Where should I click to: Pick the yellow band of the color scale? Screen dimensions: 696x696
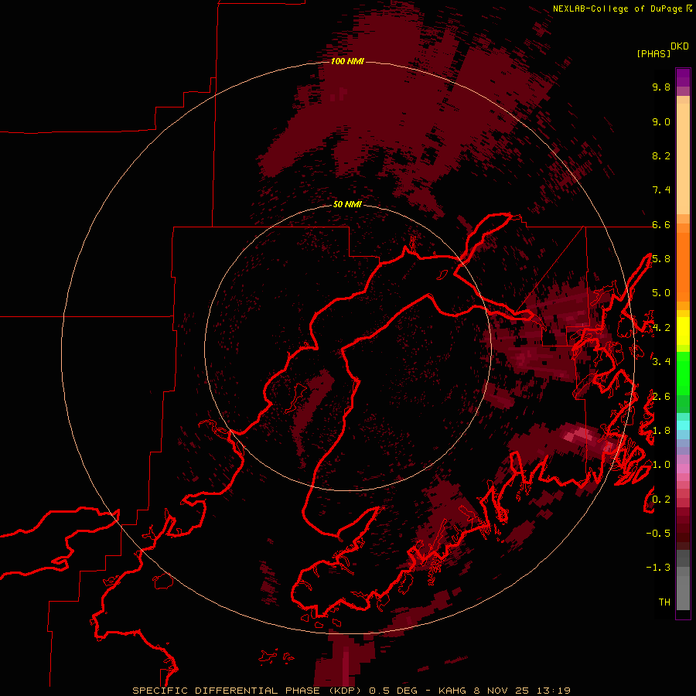(x=683, y=331)
